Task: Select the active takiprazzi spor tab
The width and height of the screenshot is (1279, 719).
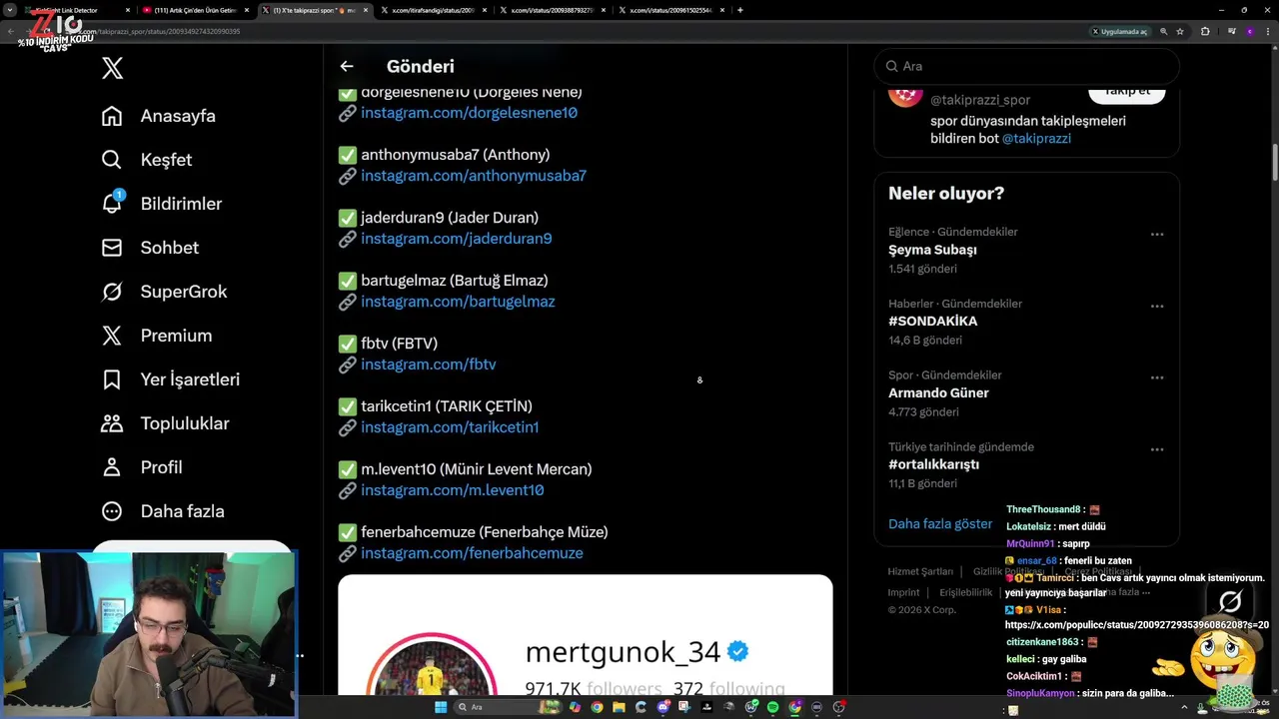Action: point(314,10)
